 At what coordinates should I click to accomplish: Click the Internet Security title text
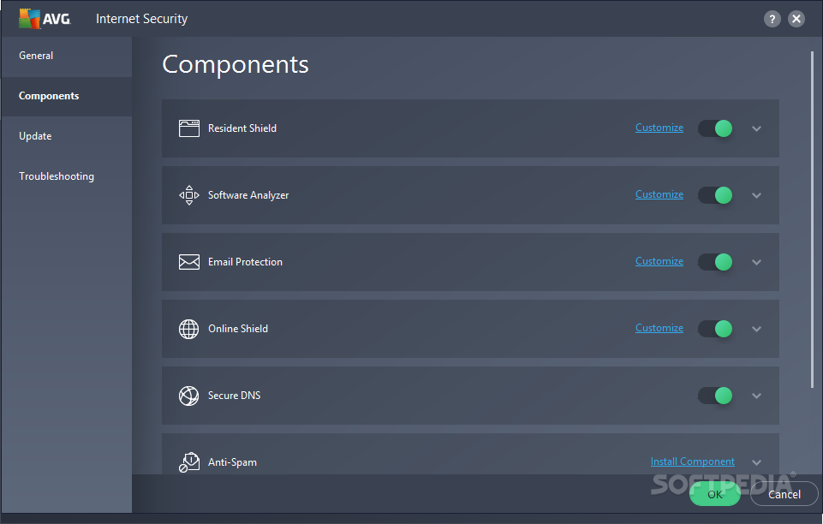coord(141,19)
